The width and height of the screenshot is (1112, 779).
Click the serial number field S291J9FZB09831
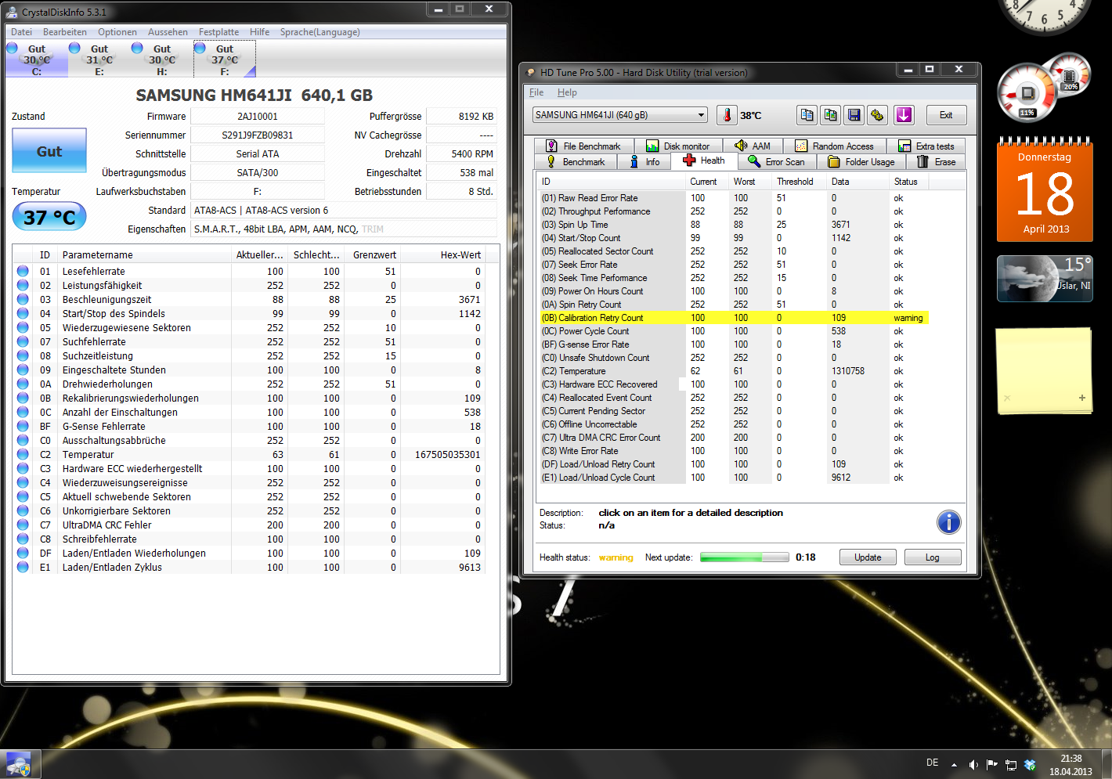(258, 135)
